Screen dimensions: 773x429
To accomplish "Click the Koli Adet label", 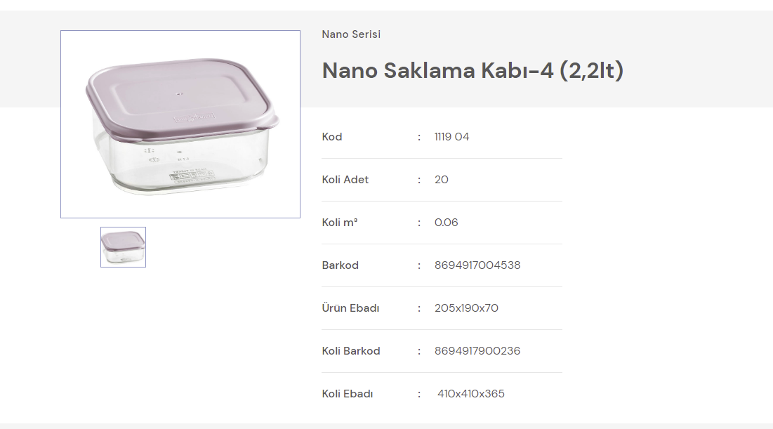I will click(345, 180).
